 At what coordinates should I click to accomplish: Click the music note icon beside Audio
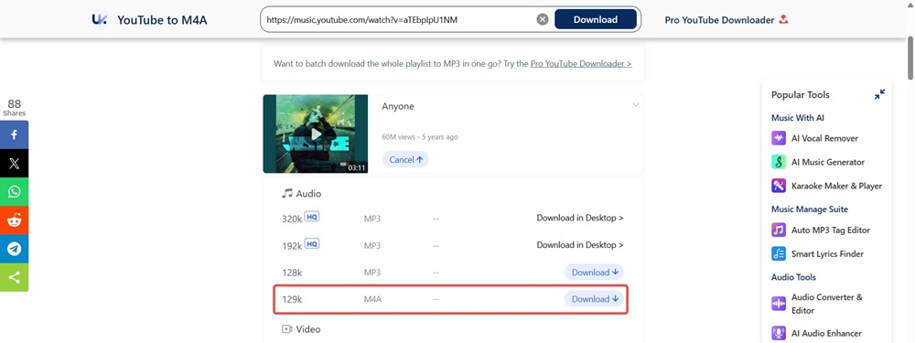pyautogui.click(x=286, y=193)
